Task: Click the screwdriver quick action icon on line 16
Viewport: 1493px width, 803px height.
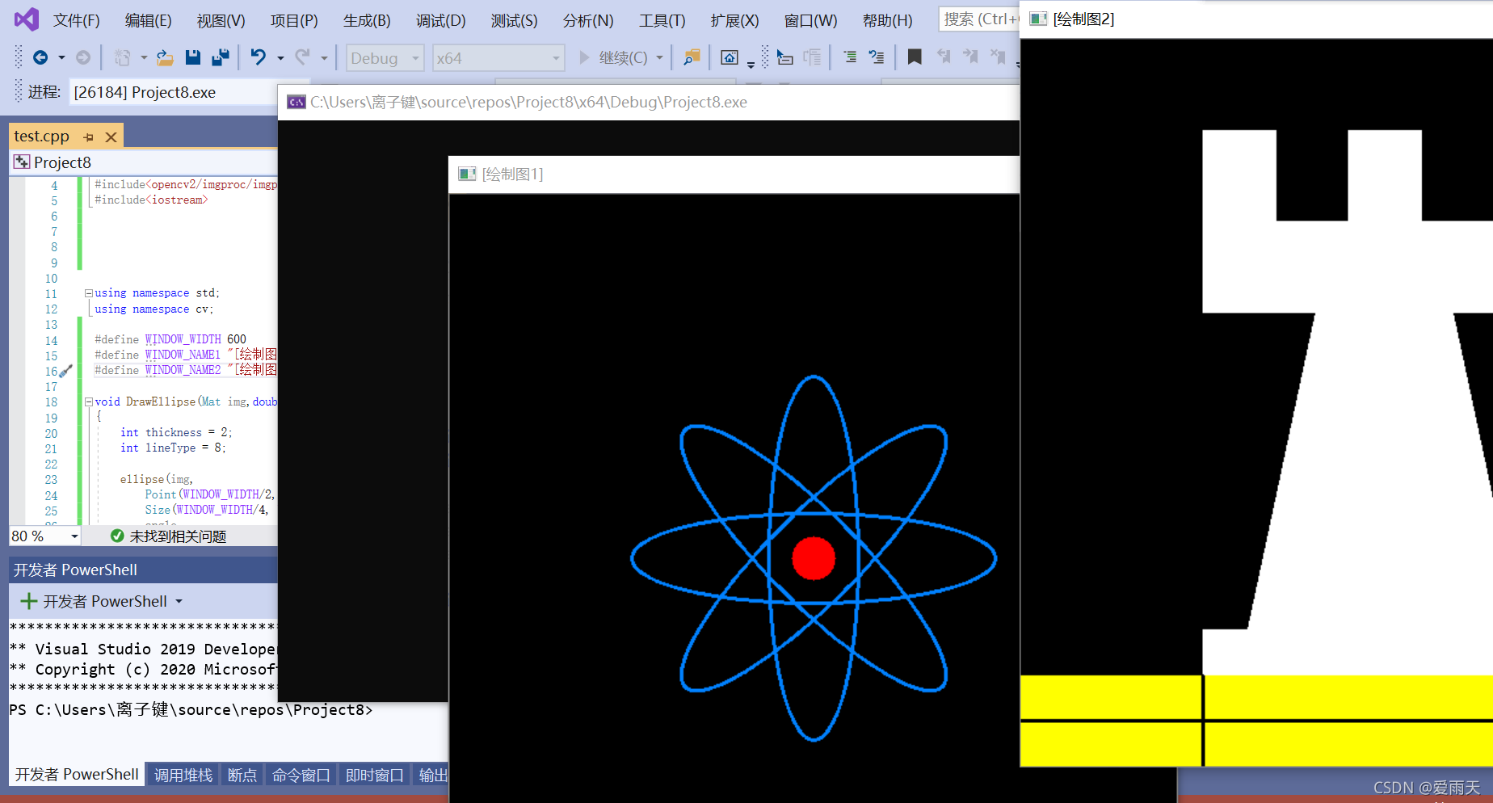Action: point(65,371)
